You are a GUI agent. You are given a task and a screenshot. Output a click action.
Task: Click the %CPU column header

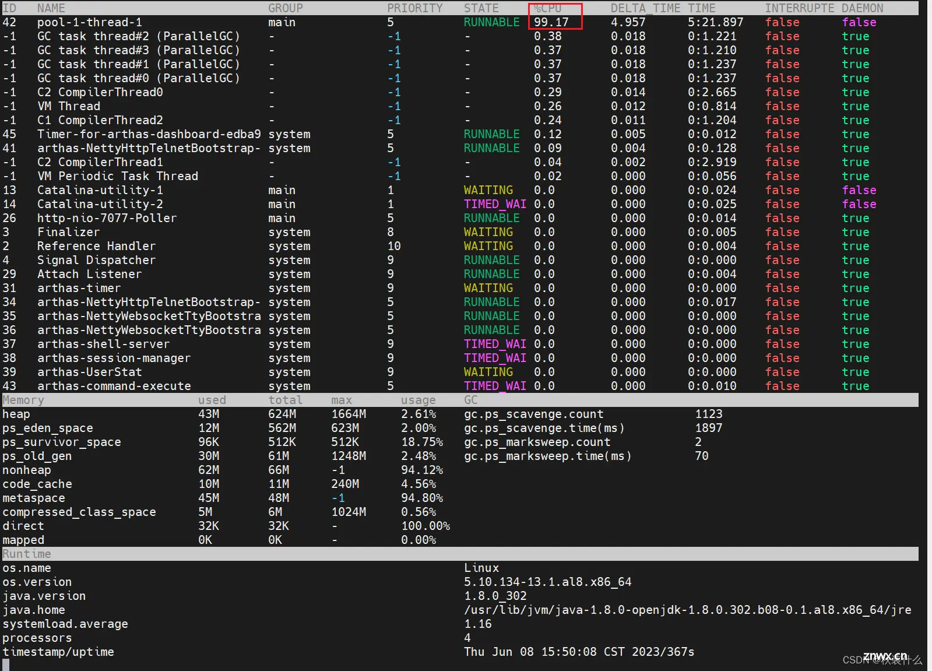[547, 8]
